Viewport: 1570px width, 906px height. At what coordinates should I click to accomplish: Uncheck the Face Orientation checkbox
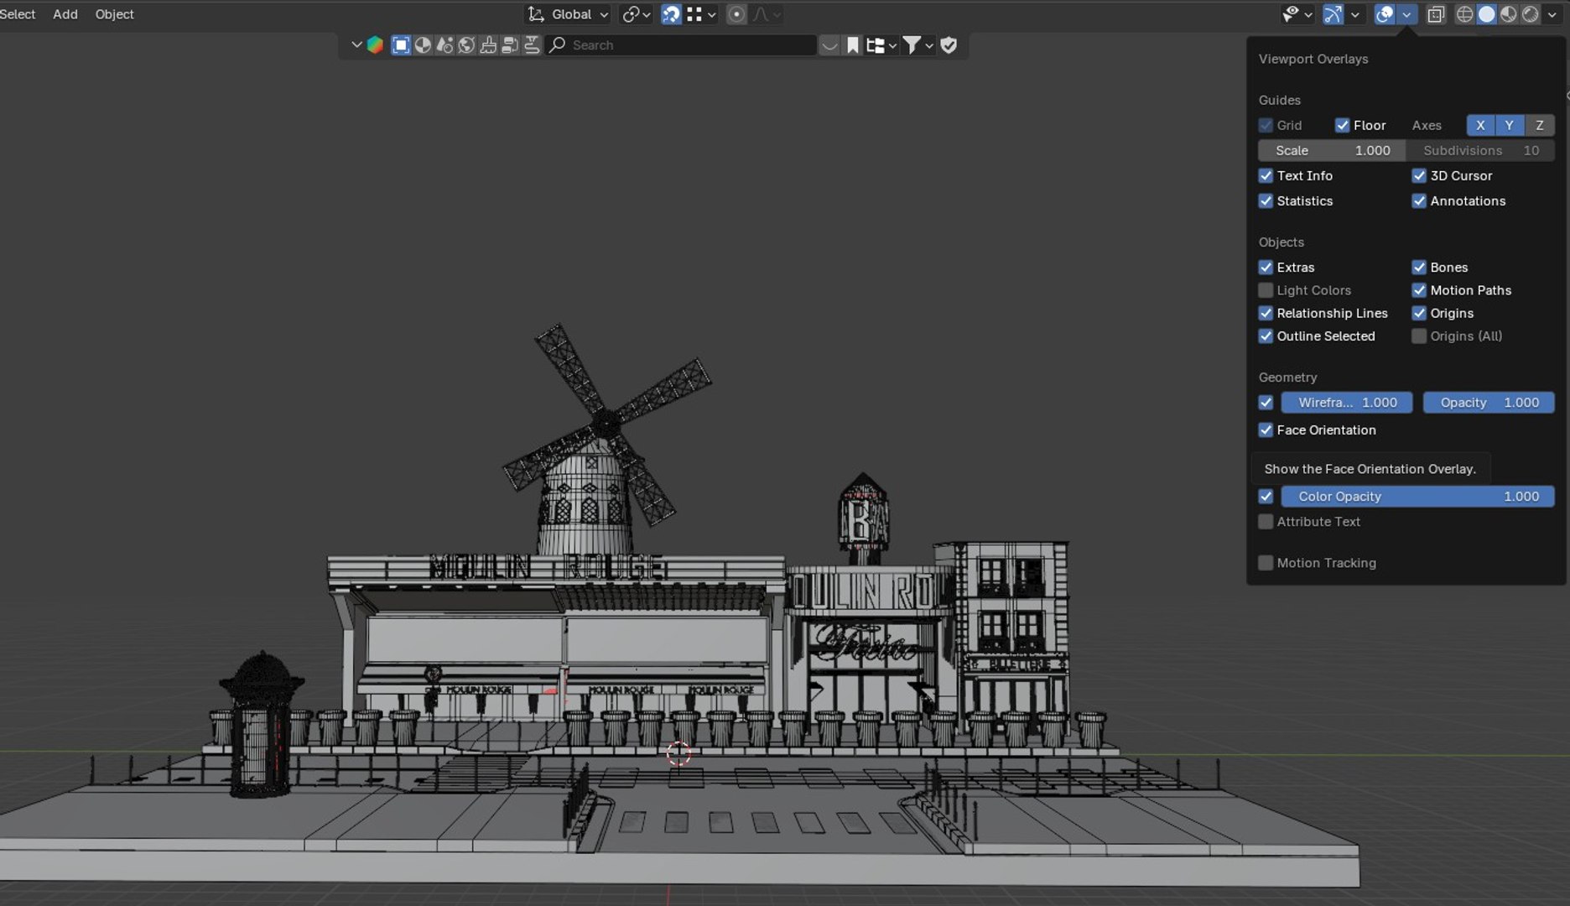(1266, 430)
